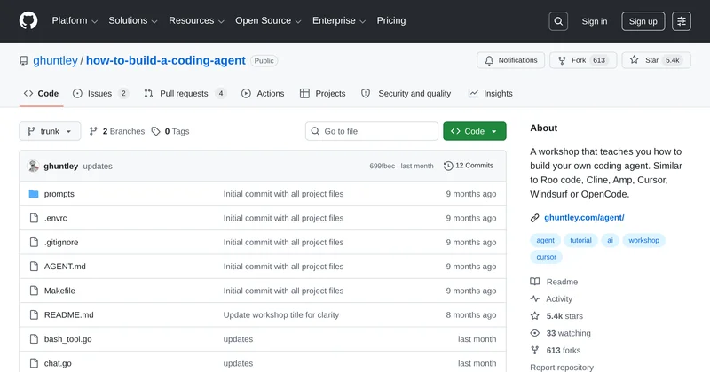Open the search magnifier icon
The image size is (710, 372).
click(557, 21)
